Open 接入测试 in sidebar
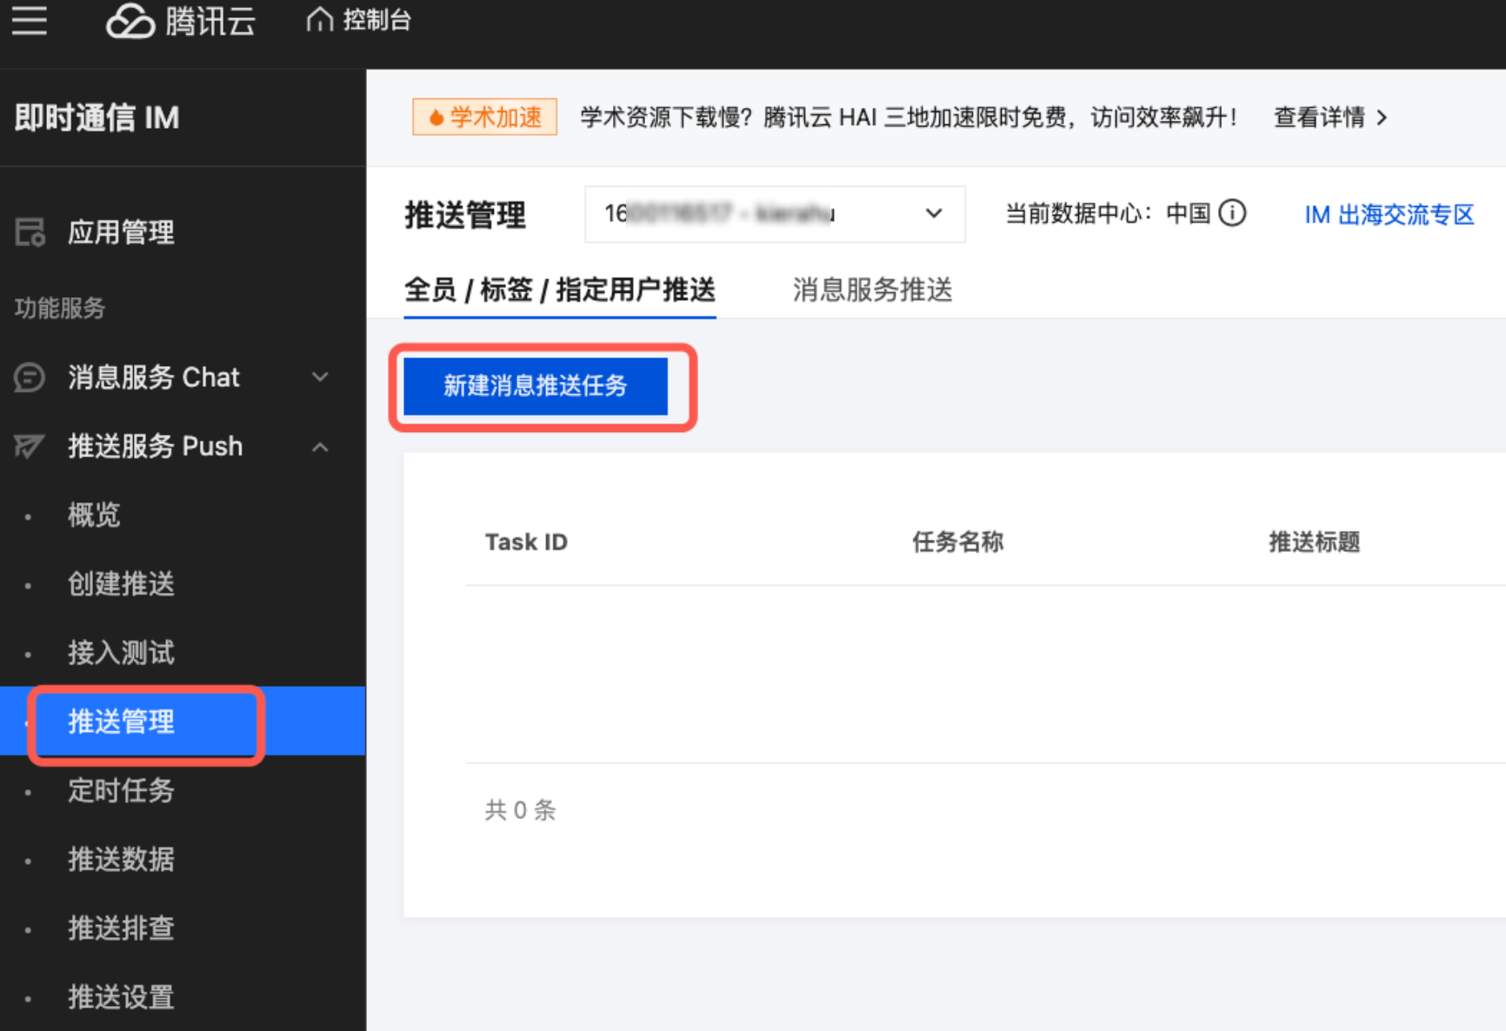The width and height of the screenshot is (1506, 1031). pos(121,652)
